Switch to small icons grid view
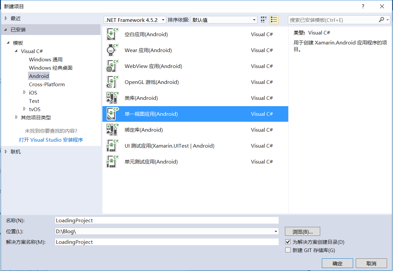The width and height of the screenshot is (393, 271). [263, 20]
